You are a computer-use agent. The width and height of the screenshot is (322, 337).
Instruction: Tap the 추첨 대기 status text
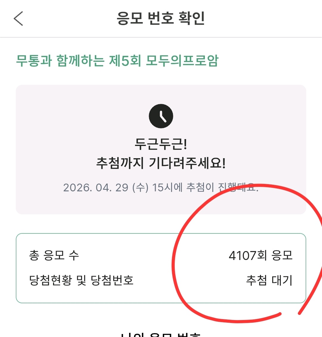click(x=269, y=280)
